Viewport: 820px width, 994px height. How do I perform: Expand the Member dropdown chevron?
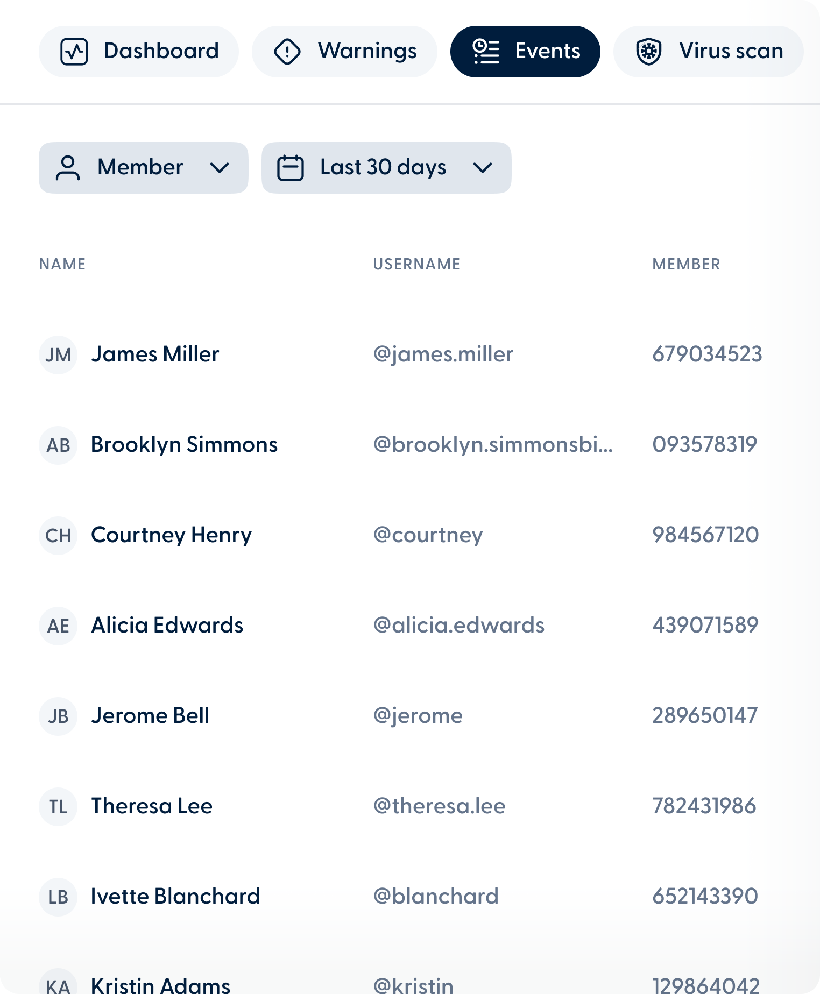click(x=220, y=168)
